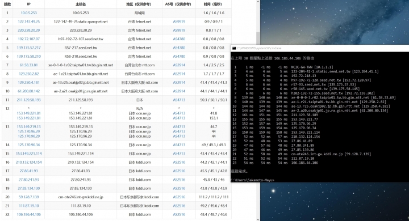Click the cmd line for hop 23 106.186.44.106
409x221 pixels.
(x=276, y=163)
